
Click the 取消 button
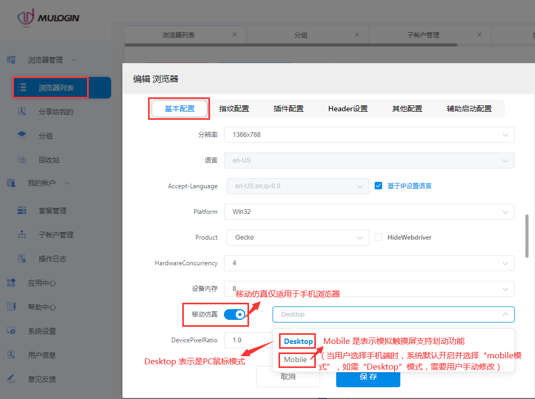(x=288, y=377)
